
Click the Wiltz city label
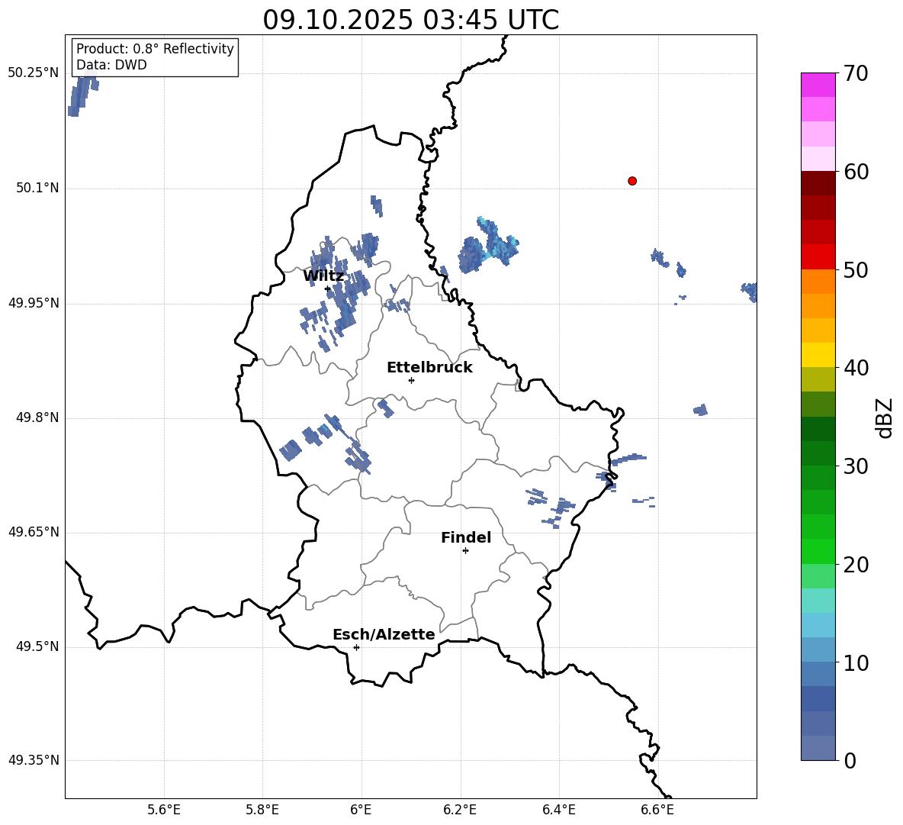[x=323, y=276]
